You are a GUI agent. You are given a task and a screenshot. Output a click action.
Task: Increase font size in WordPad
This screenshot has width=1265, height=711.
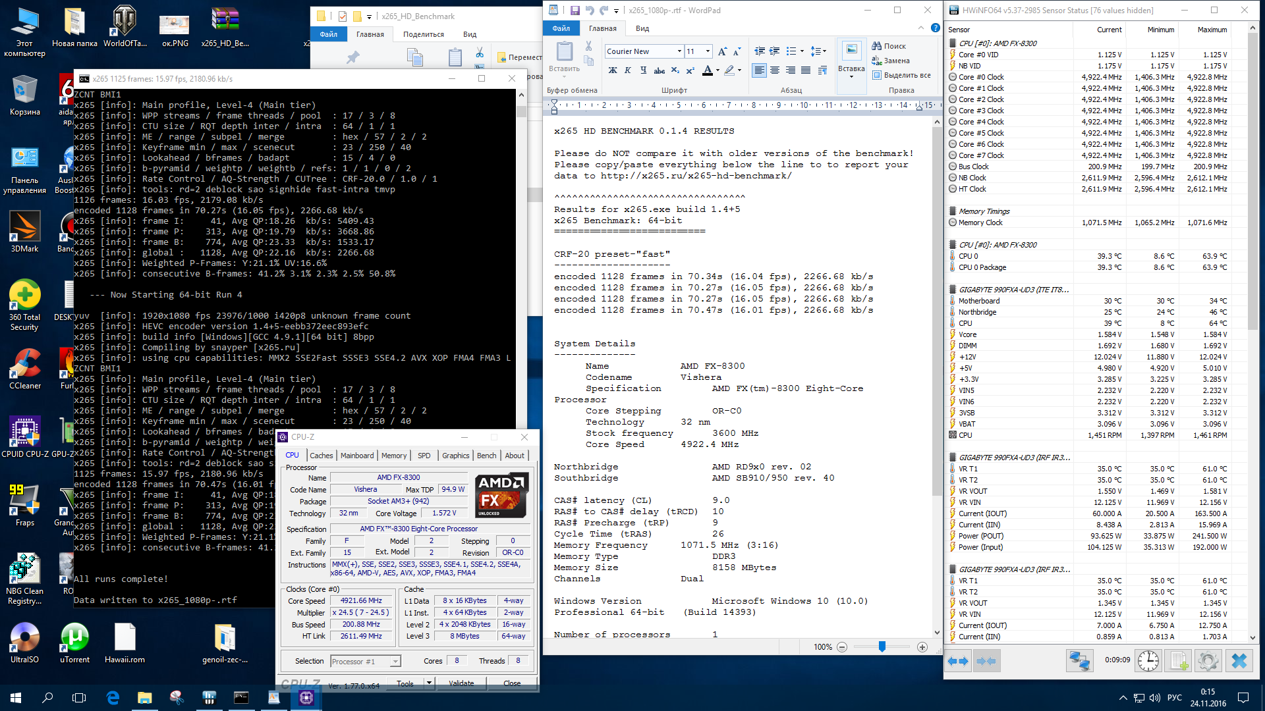click(x=723, y=51)
